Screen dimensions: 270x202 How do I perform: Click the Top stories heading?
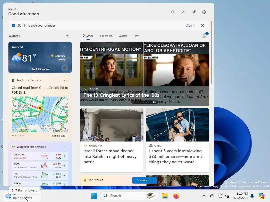(95, 180)
